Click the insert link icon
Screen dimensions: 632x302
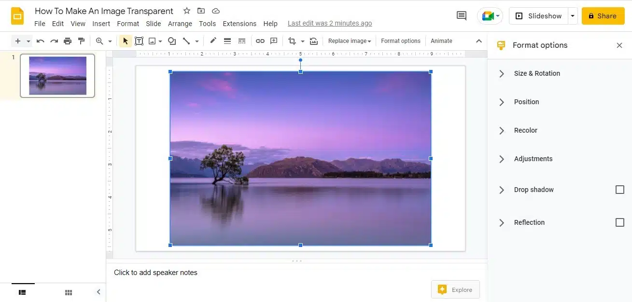pos(260,41)
